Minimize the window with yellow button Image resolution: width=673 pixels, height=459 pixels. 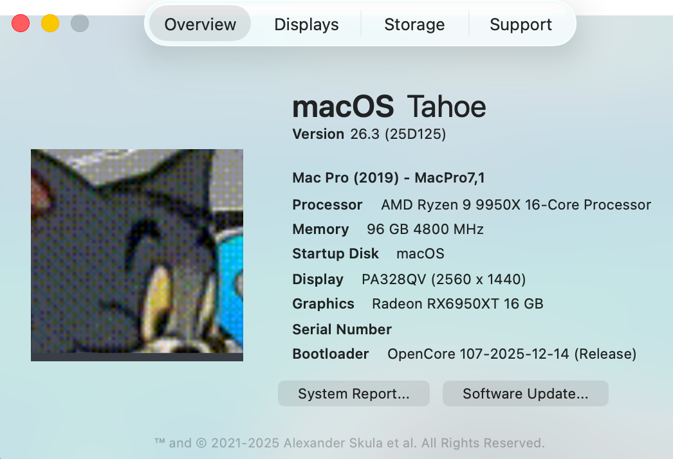click(50, 24)
